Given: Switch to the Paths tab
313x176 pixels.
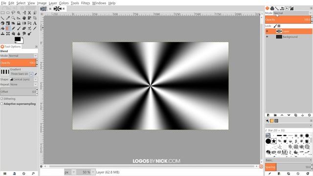Looking at the screenshot, I should pos(277,8).
